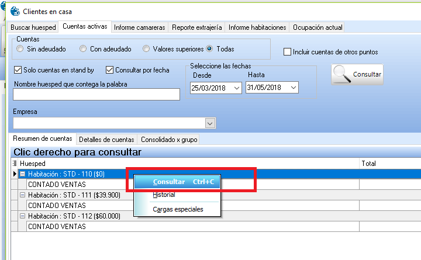Enable 'Incluir cuentas de otros puntos' checkbox
421x260 pixels.
tap(287, 52)
